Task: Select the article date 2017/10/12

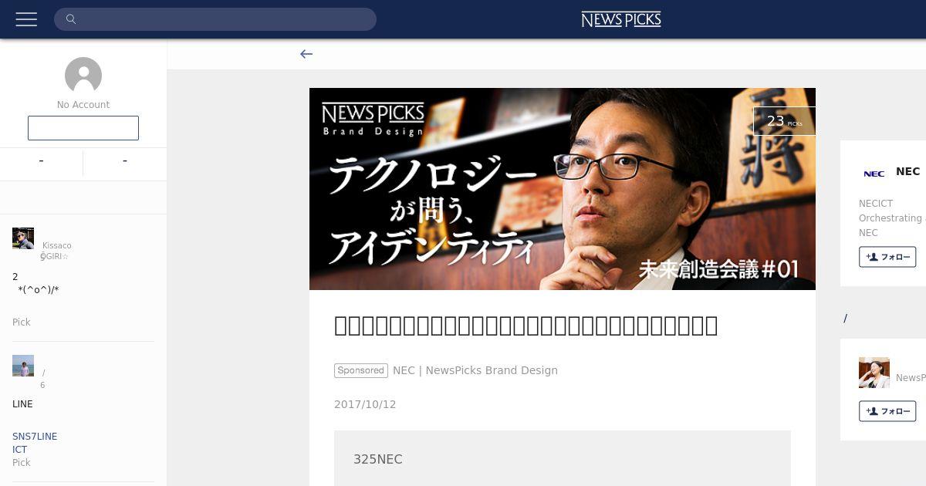Action: click(365, 404)
